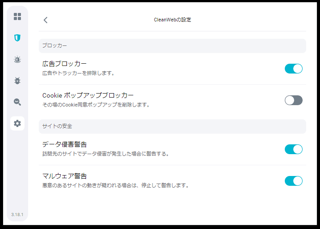Viewport: 320px width, 229px height.
Task: Click the Cookie ポップアップブロッカー label
Action: (88, 95)
